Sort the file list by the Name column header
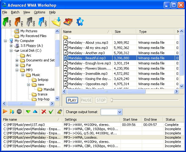Screen dimensions: 186x152 tap(87, 32)
